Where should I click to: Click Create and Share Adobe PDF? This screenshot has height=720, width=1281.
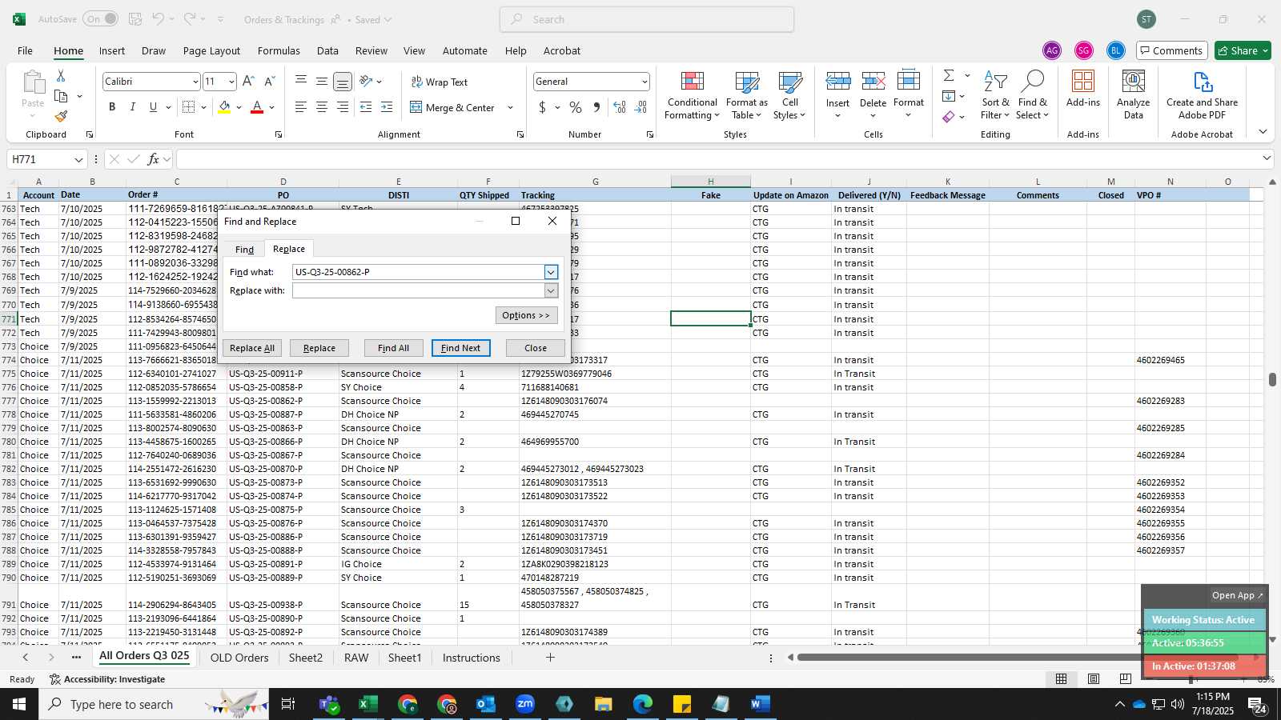[x=1202, y=95]
